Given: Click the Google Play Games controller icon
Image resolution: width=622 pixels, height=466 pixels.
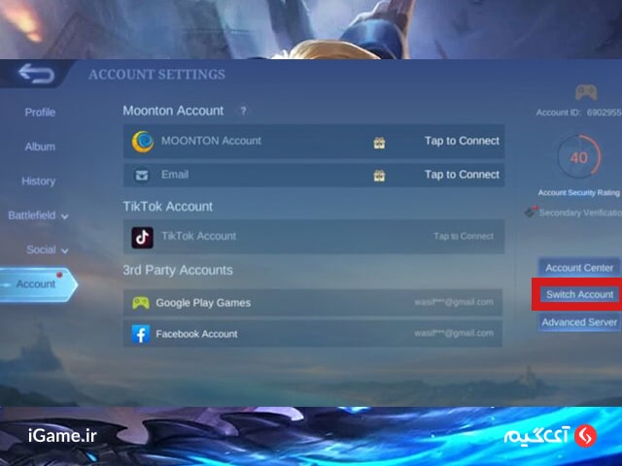Looking at the screenshot, I should click(x=141, y=303).
